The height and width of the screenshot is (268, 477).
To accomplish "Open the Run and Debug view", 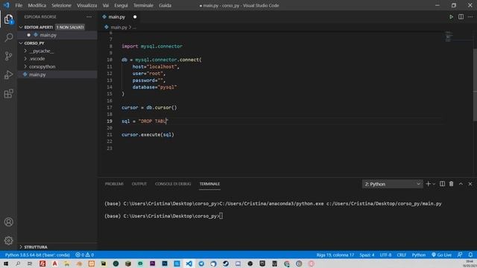I will (x=8, y=74).
